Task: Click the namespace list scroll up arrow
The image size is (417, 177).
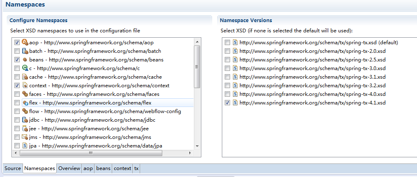Action: point(197,42)
